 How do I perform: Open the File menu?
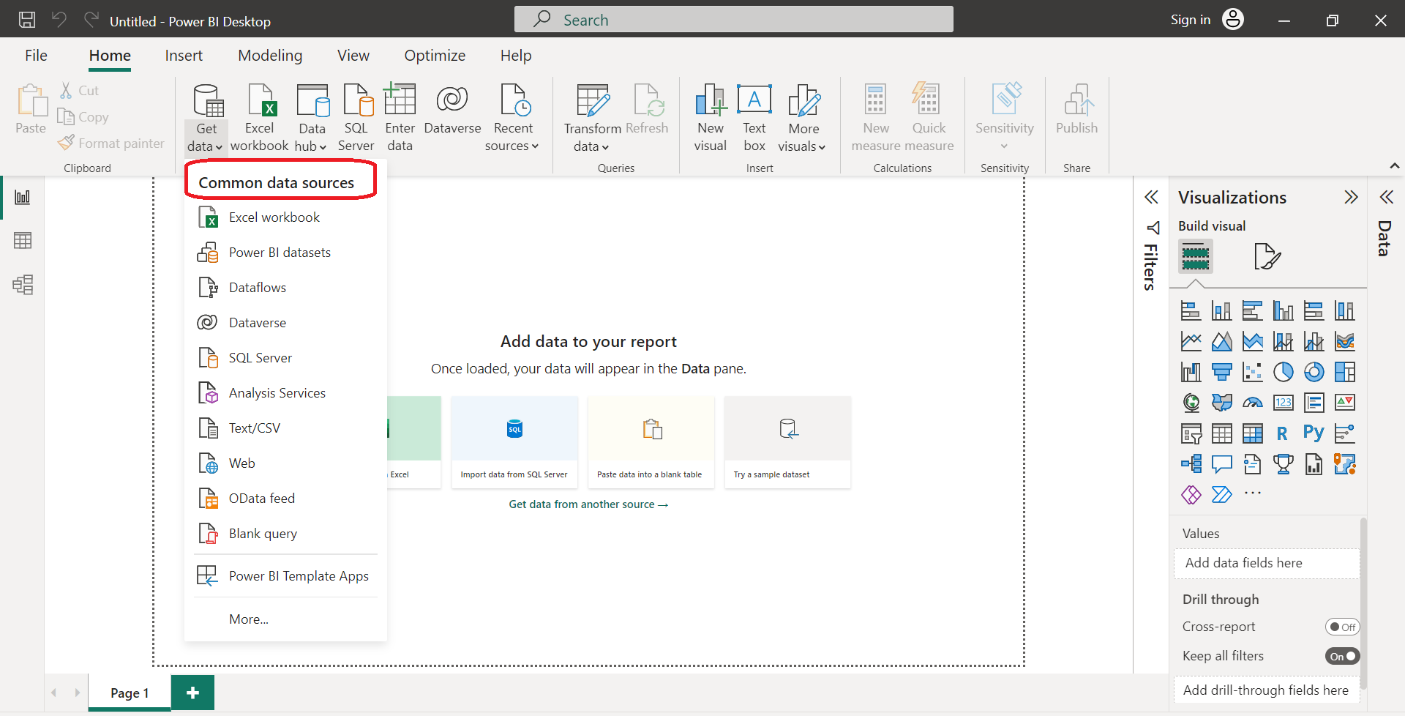coord(36,56)
